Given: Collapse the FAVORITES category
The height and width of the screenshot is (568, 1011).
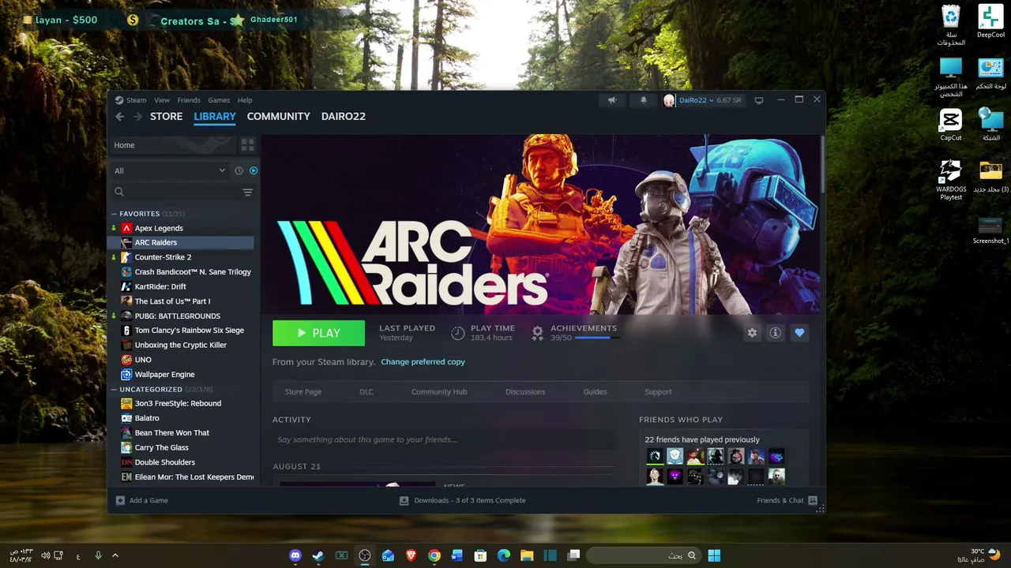Looking at the screenshot, I should 115,214.
